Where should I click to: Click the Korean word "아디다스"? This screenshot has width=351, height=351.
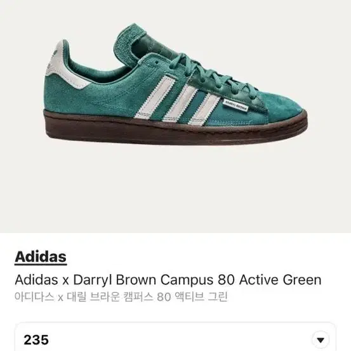[x=34, y=297]
